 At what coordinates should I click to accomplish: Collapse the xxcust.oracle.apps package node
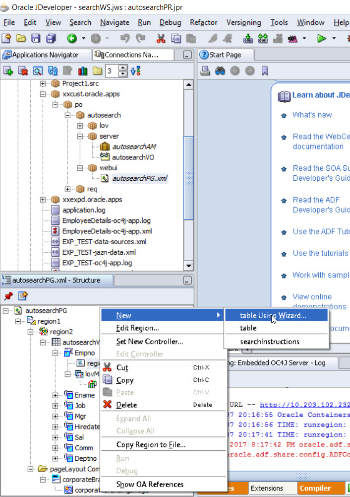pyautogui.click(x=43, y=94)
